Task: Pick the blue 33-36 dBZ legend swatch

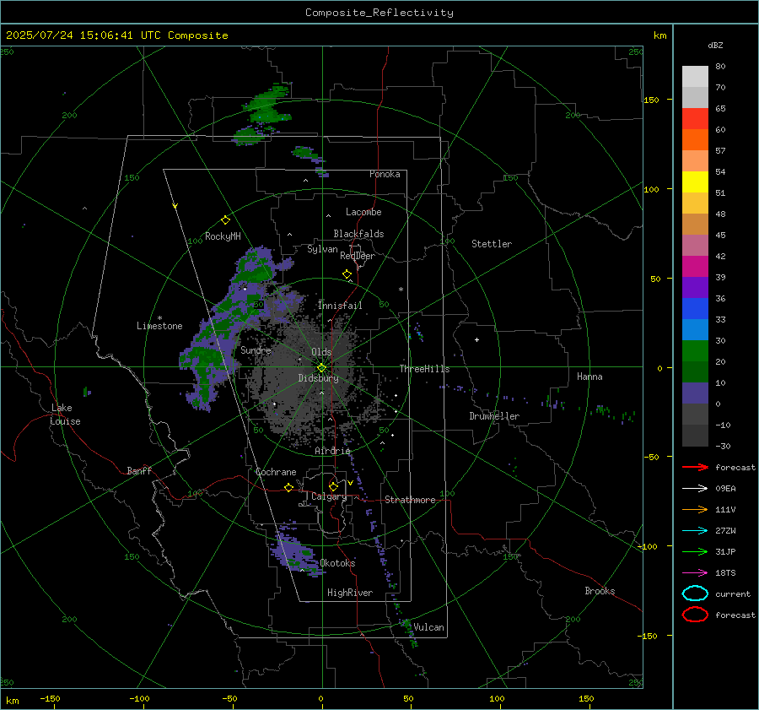Action: tap(695, 309)
